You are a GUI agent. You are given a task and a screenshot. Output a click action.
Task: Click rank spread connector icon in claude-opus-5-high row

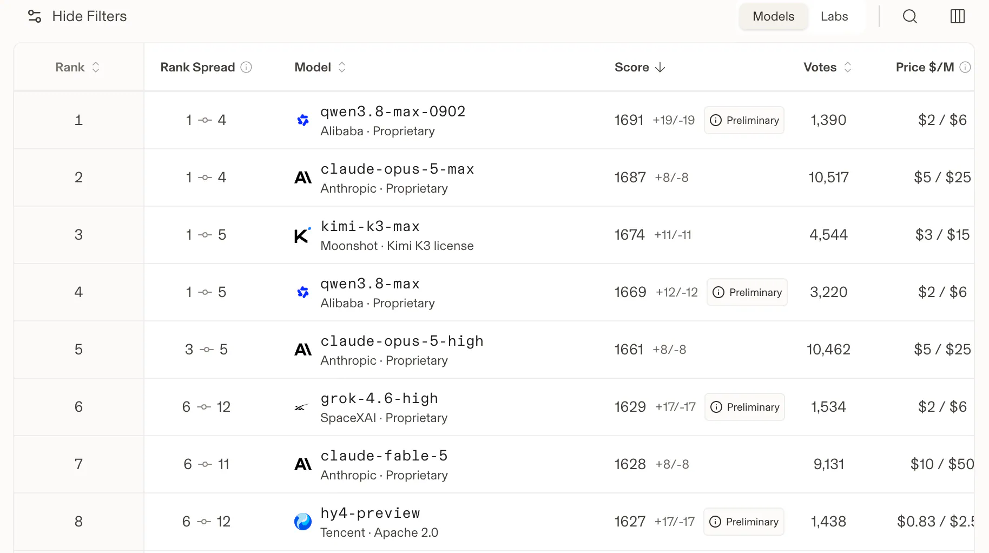(x=207, y=350)
